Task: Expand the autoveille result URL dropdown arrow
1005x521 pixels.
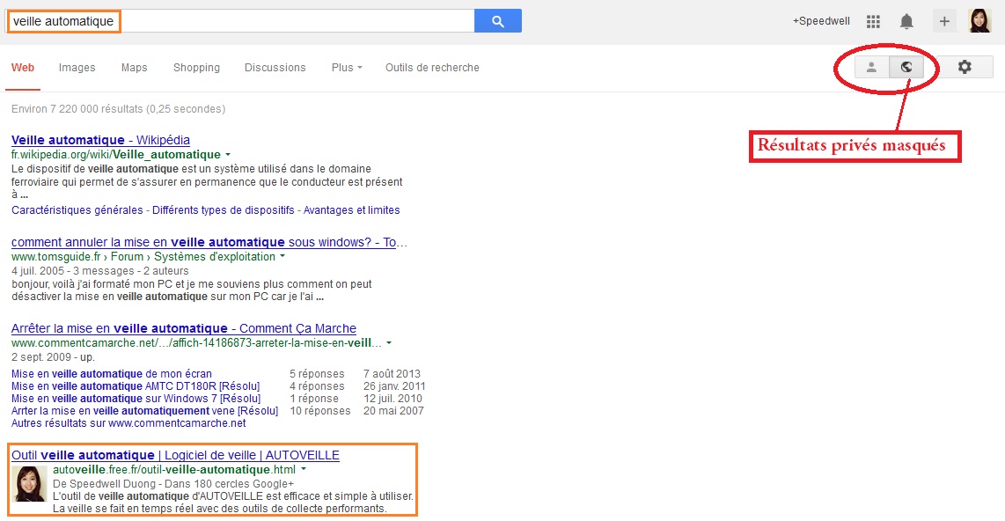Action: [304, 470]
